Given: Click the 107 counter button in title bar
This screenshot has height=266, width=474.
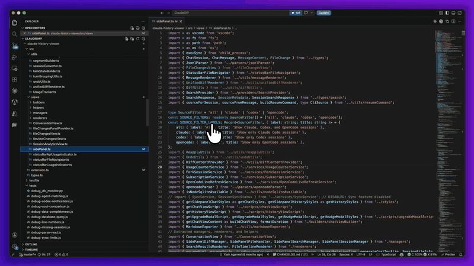Looking at the screenshot, I should 296,12.
